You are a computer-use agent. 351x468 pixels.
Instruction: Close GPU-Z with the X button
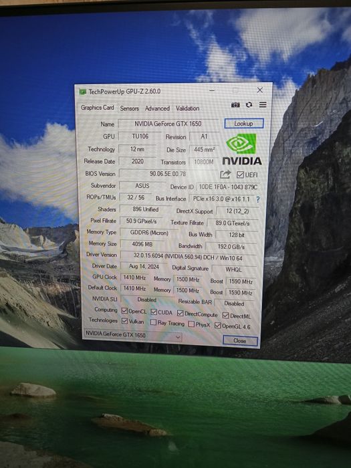(259, 90)
